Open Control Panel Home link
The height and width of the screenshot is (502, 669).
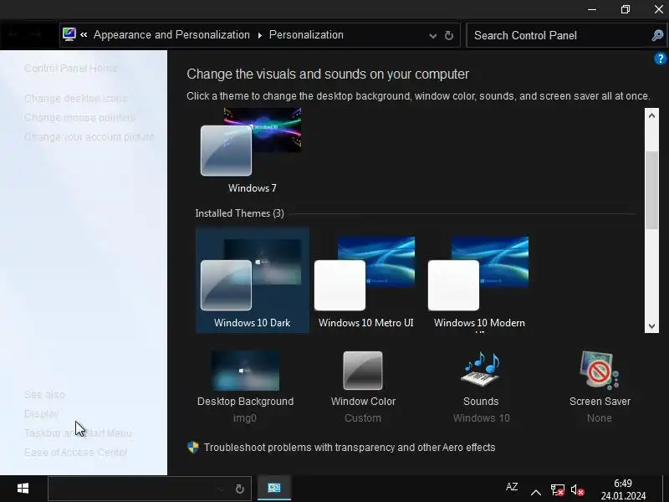(71, 69)
